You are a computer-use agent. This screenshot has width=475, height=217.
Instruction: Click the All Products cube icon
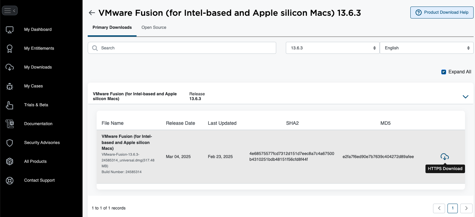[10, 161]
